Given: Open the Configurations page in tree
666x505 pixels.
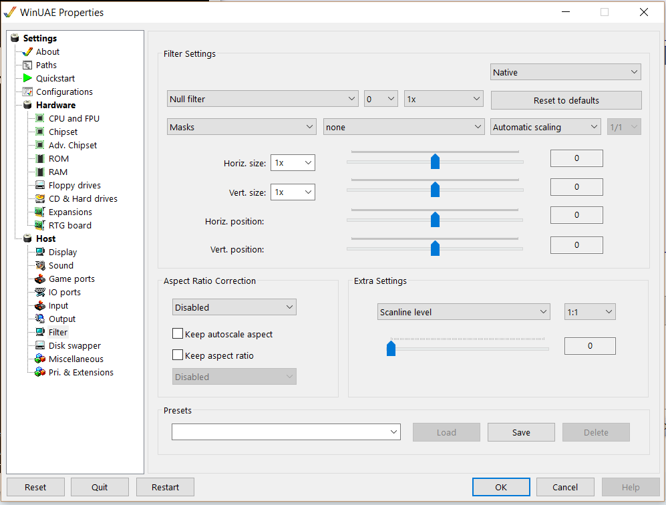Looking at the screenshot, I should 64,92.
